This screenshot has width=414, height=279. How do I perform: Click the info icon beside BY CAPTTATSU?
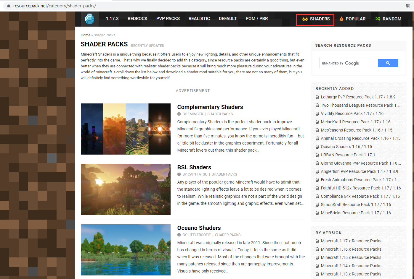(179, 174)
